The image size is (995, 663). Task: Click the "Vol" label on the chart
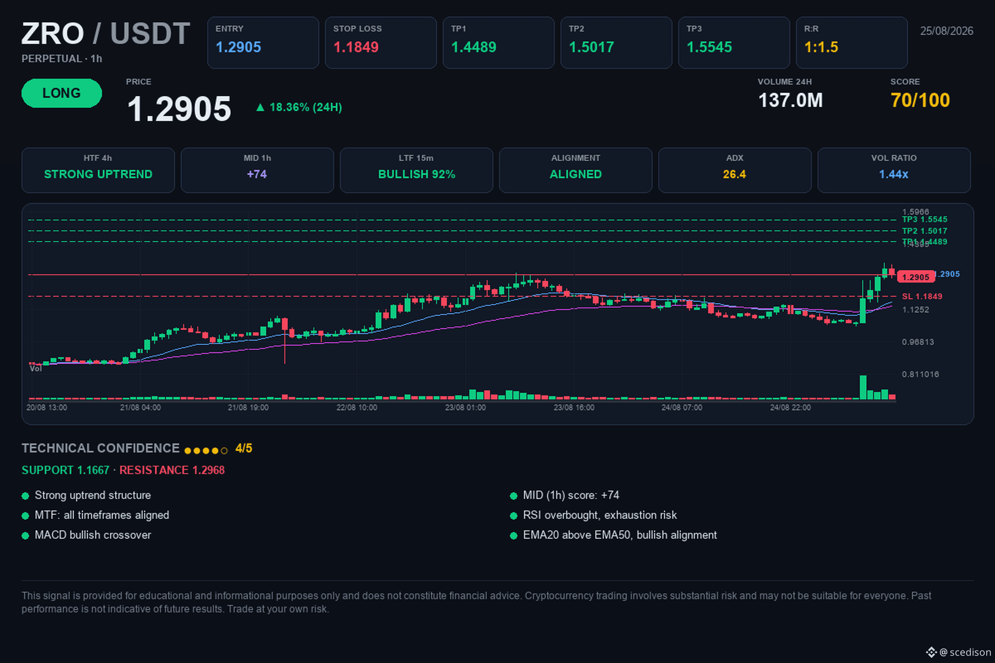coord(36,368)
